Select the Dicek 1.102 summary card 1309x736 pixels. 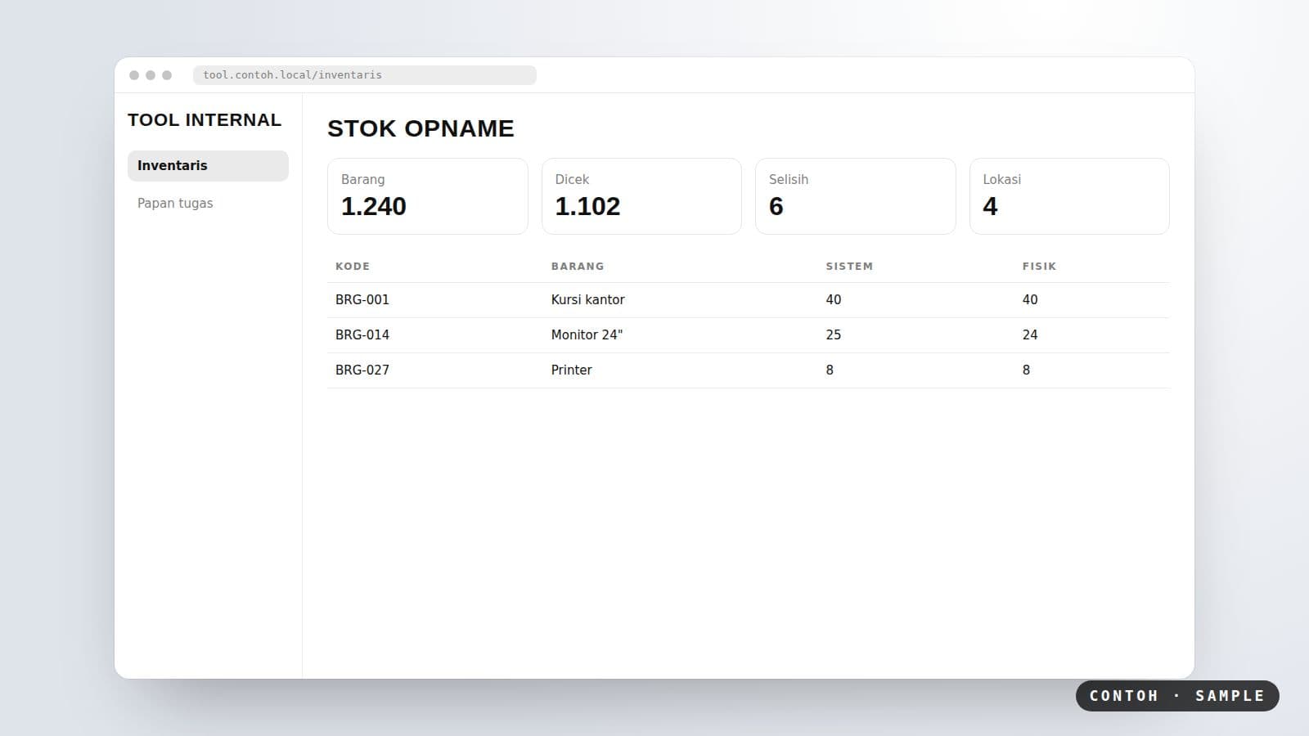pos(641,196)
